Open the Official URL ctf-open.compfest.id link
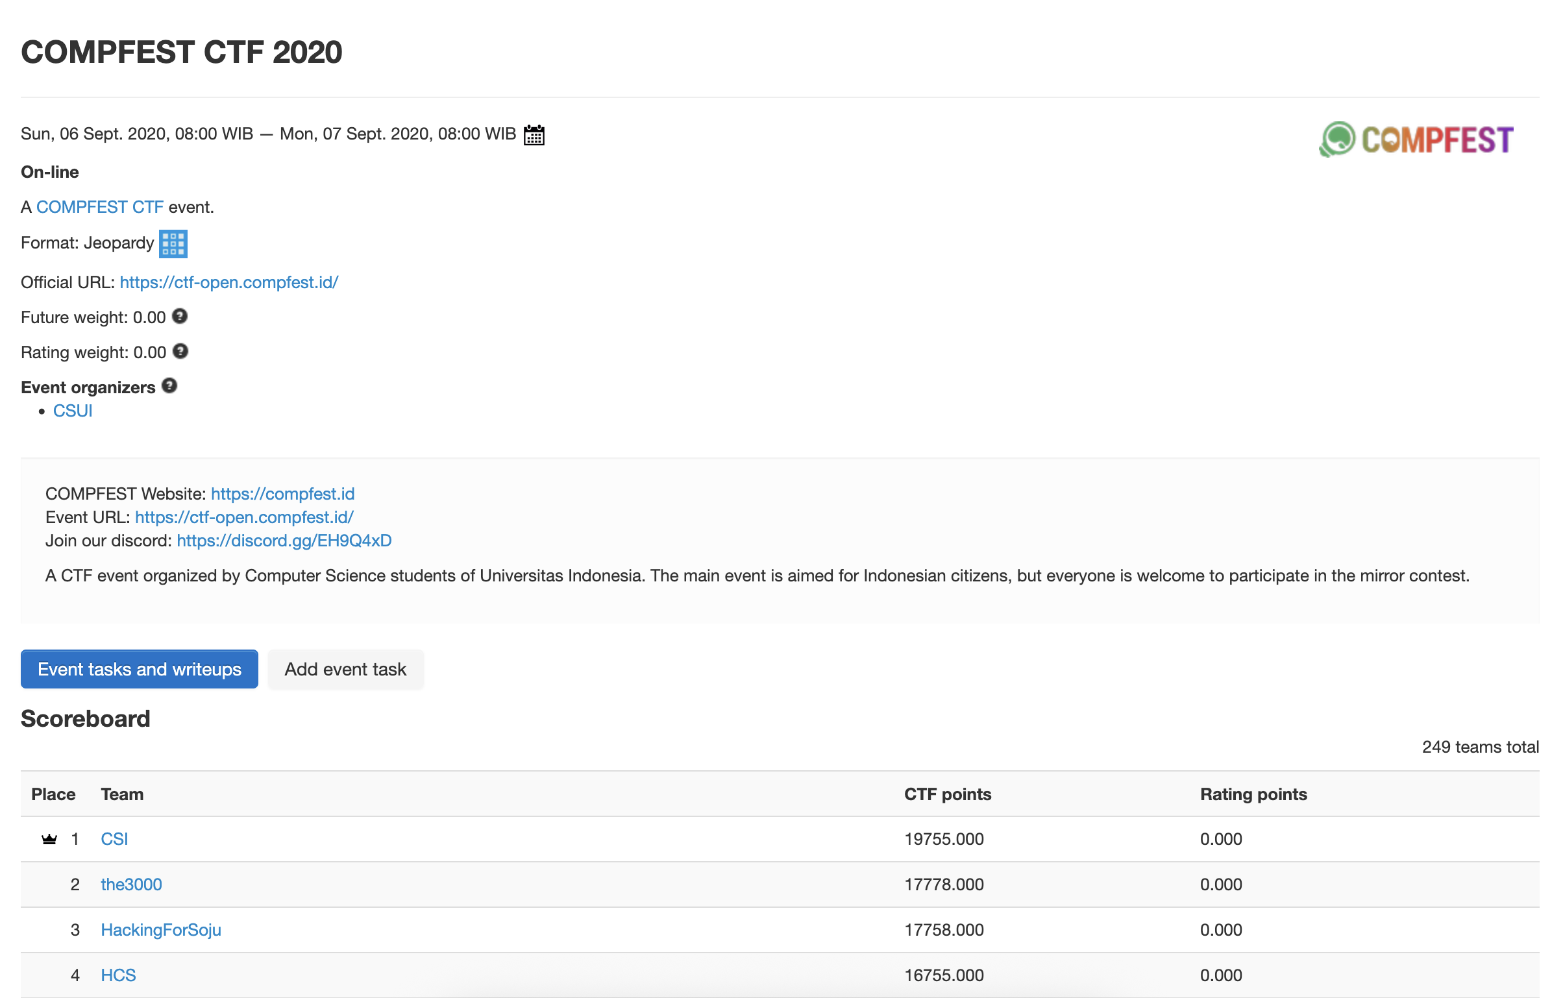 [x=228, y=282]
